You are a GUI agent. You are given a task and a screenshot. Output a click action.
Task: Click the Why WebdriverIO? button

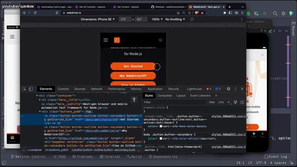[x=133, y=76]
